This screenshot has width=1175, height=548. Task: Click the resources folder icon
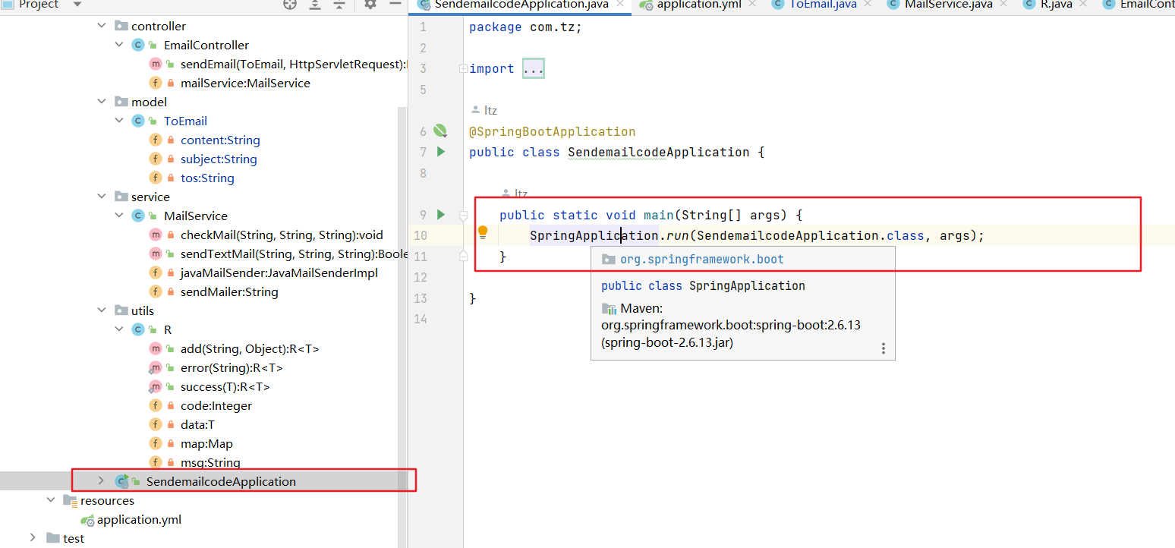tap(70, 500)
